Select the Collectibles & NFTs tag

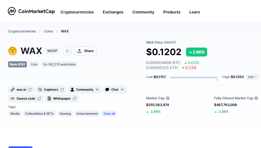[x=39, y=114]
